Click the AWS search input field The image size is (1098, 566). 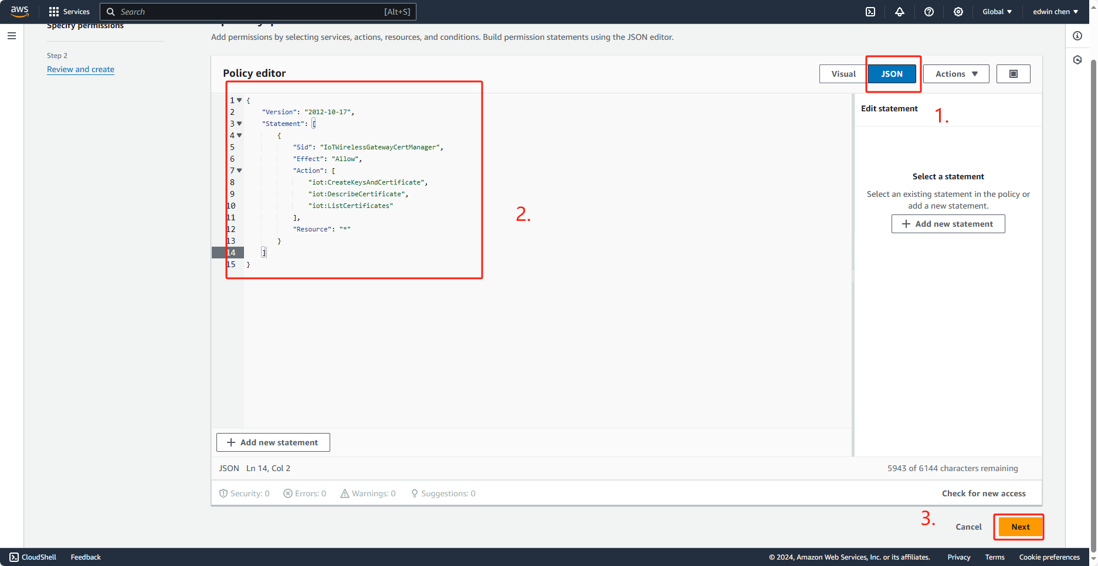pyautogui.click(x=258, y=12)
